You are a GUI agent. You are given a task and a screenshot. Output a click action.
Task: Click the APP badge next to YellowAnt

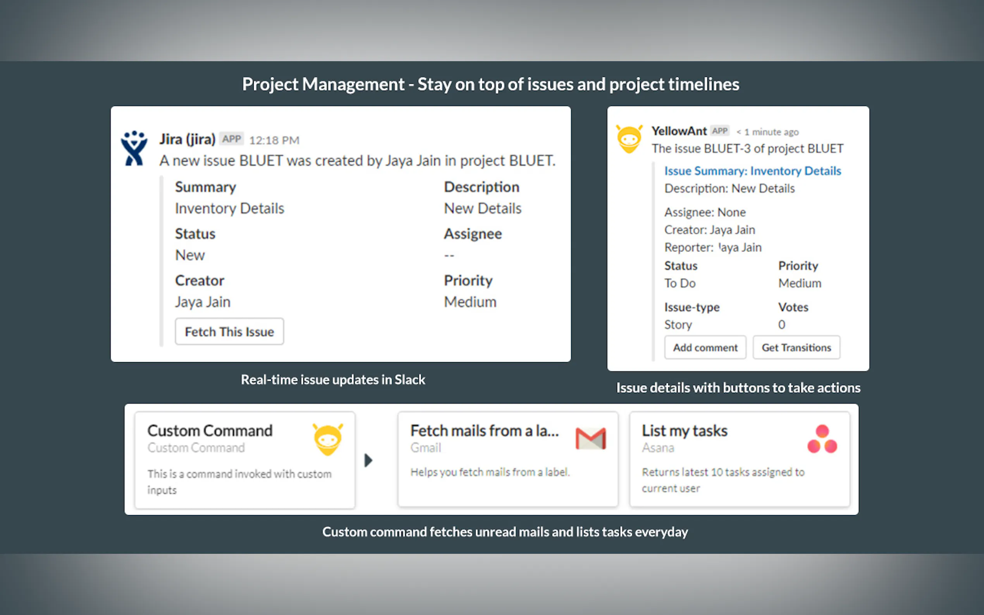point(719,131)
